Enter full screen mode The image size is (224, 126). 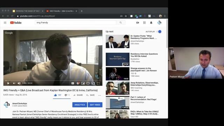(x=98, y=83)
